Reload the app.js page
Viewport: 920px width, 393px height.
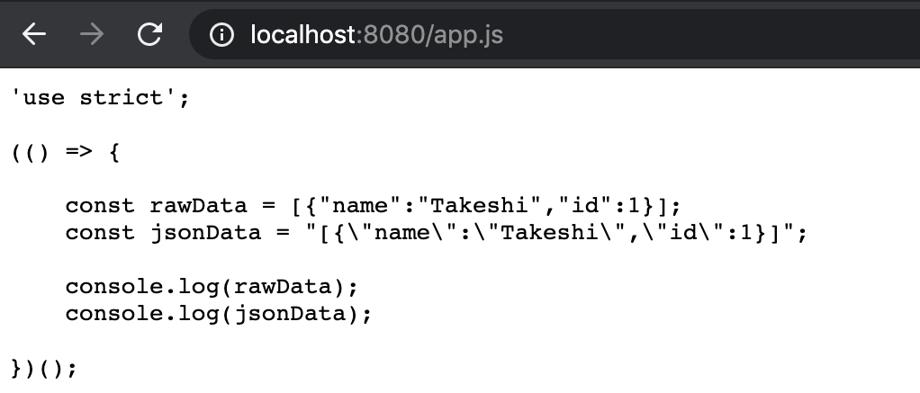[x=149, y=34]
